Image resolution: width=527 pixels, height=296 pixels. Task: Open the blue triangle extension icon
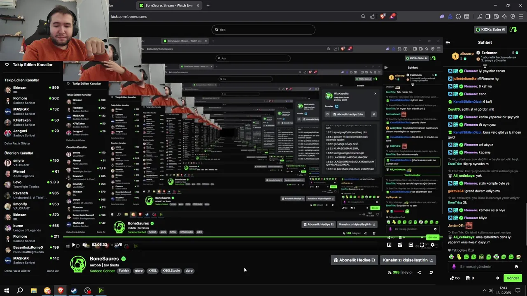pyautogui.click(x=450, y=16)
